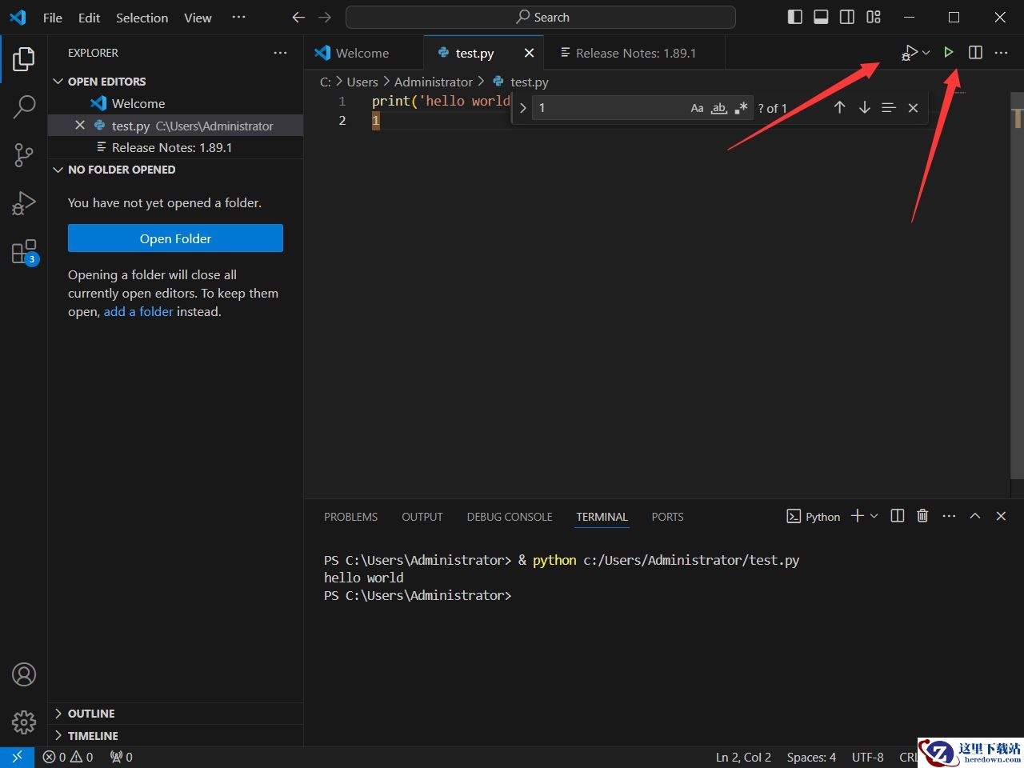Go to previous match arrow
Image resolution: width=1024 pixels, height=768 pixels.
tap(839, 107)
